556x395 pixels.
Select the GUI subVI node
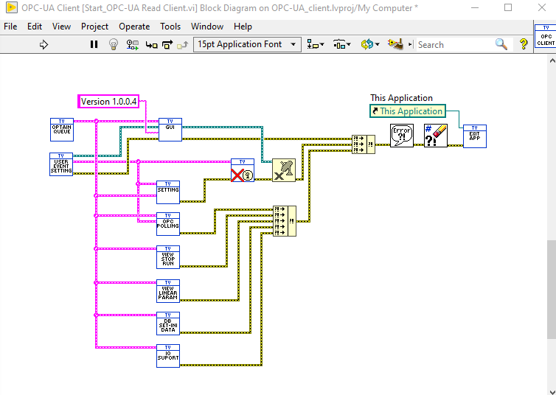click(x=170, y=130)
